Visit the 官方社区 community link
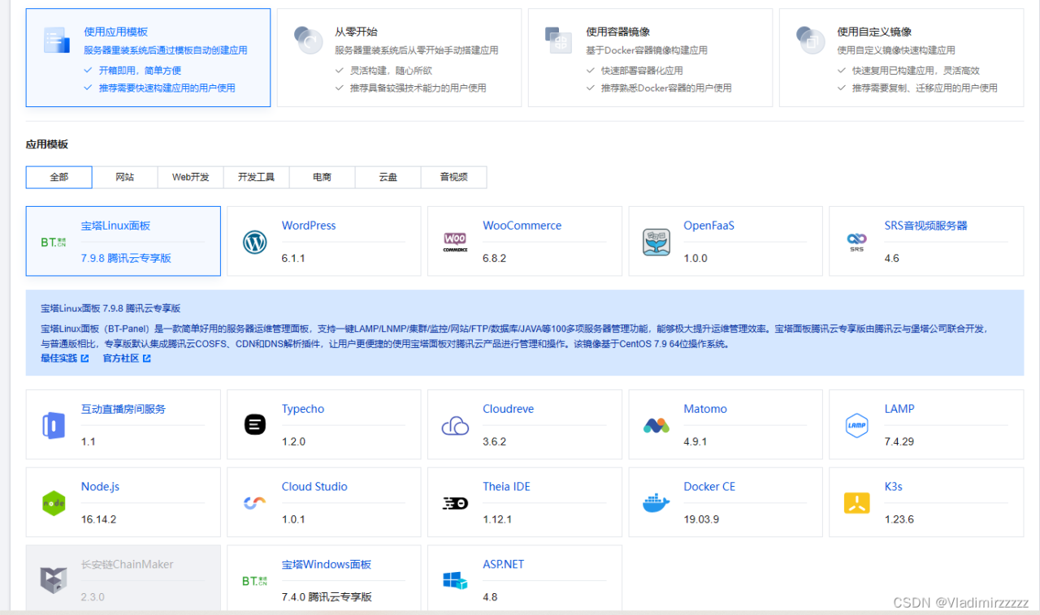Viewport: 1040px width, 615px height. coord(122,357)
